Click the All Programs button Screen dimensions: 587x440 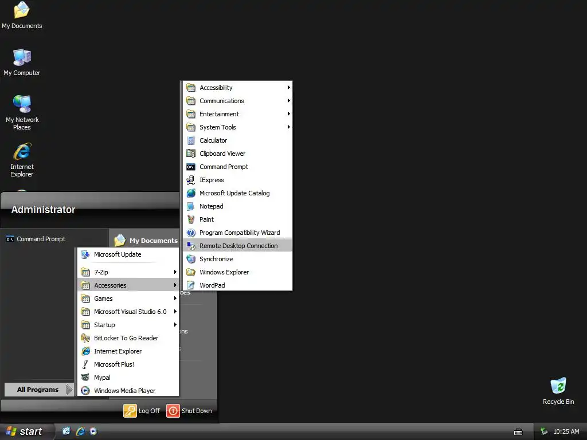coord(38,390)
